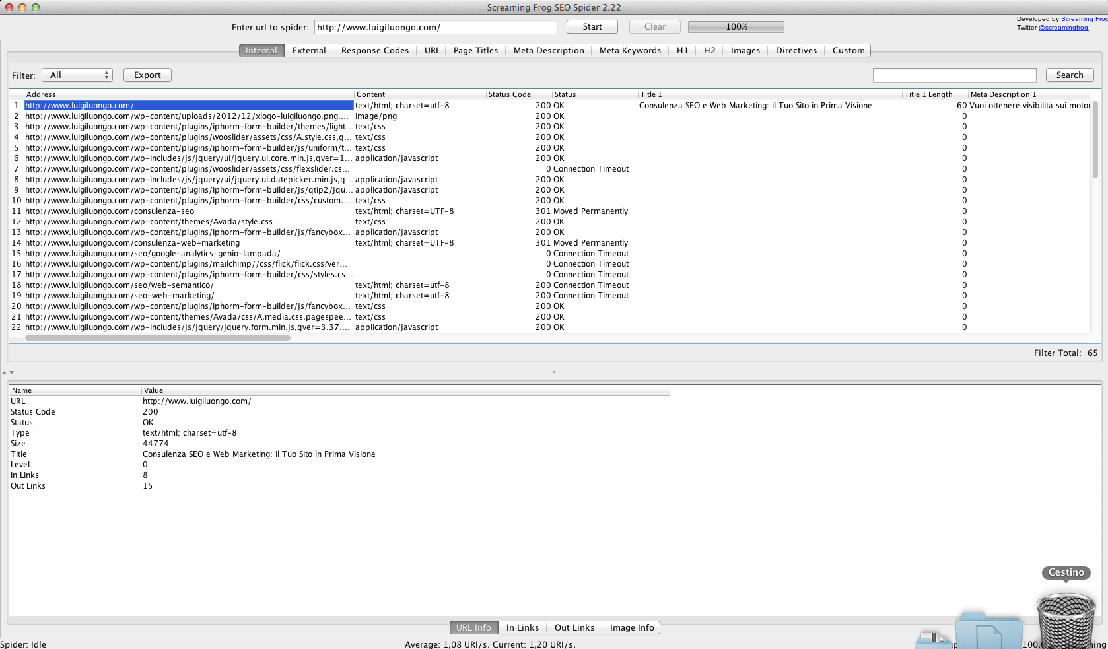Open the Page Titles tab
The image size is (1108, 649).
(x=475, y=51)
